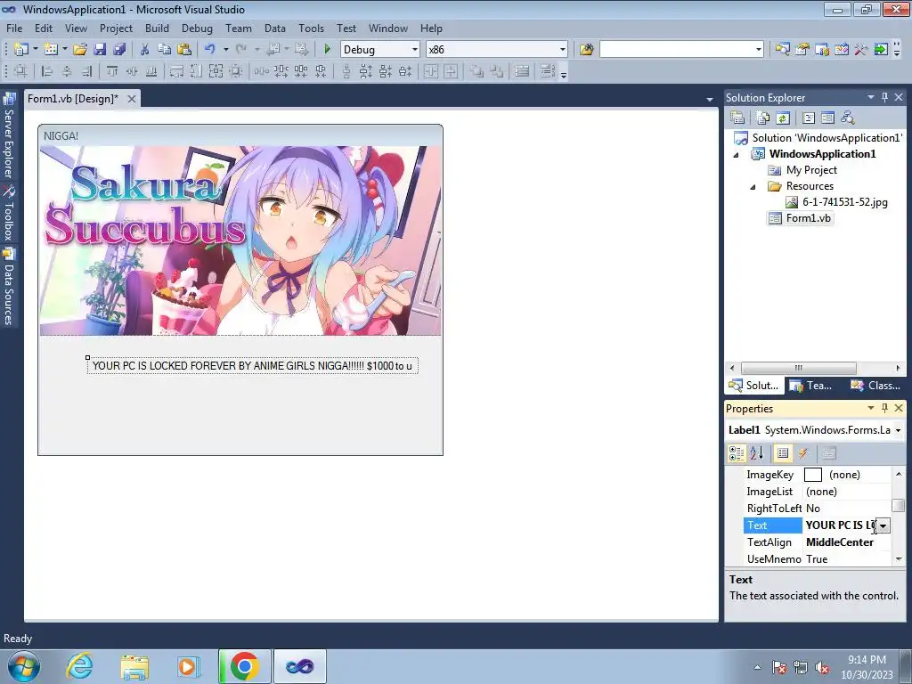Click the Align to Grid layout icon
This screenshot has height=684, width=912.
(20, 71)
